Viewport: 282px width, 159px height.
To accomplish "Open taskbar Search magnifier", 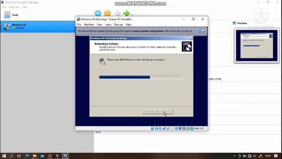I will click(x=11, y=156).
